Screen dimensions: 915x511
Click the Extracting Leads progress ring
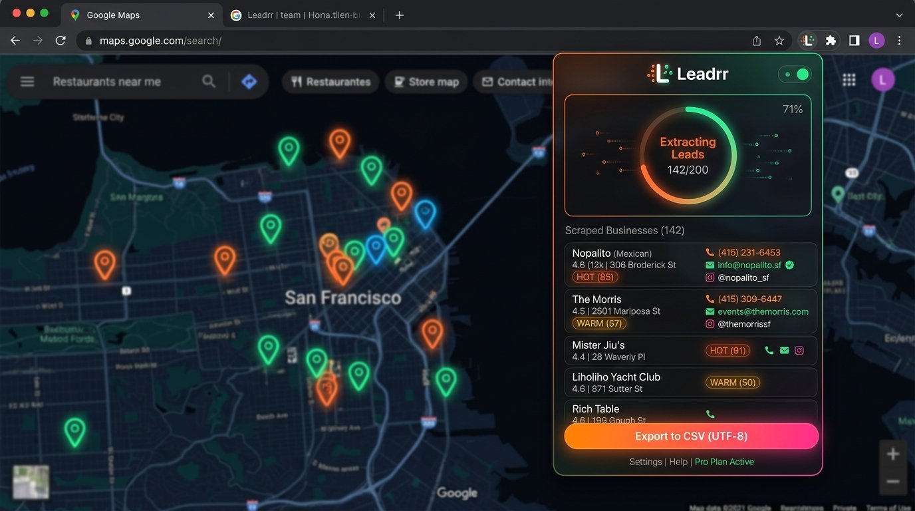(688, 156)
